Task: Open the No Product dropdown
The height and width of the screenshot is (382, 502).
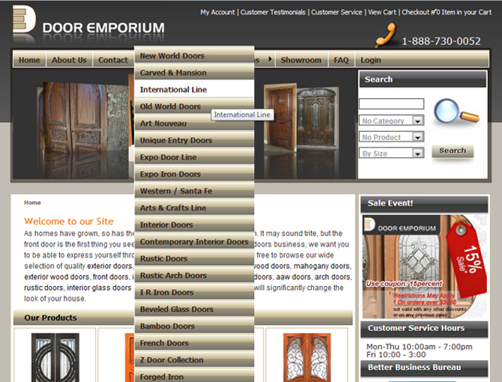Action: point(392,137)
